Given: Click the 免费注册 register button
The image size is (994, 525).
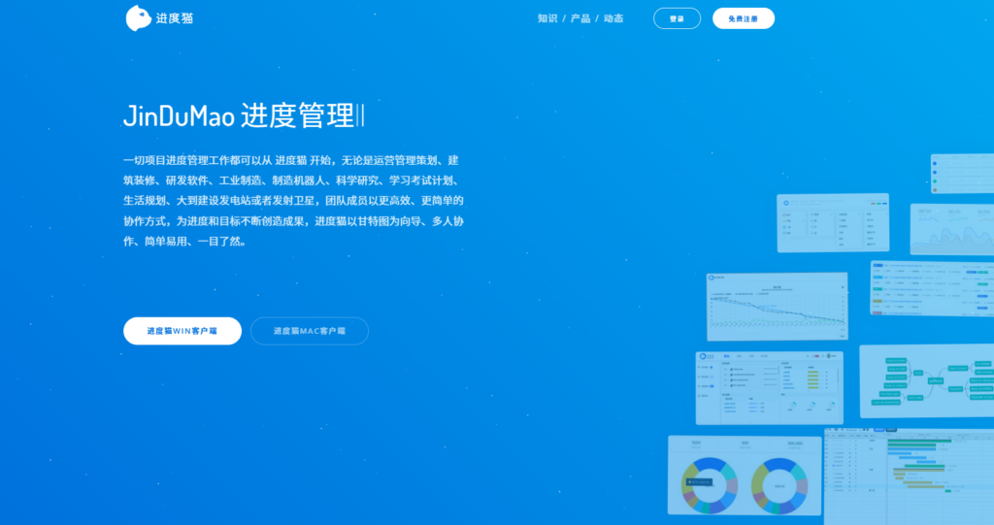Looking at the screenshot, I should click(743, 18).
